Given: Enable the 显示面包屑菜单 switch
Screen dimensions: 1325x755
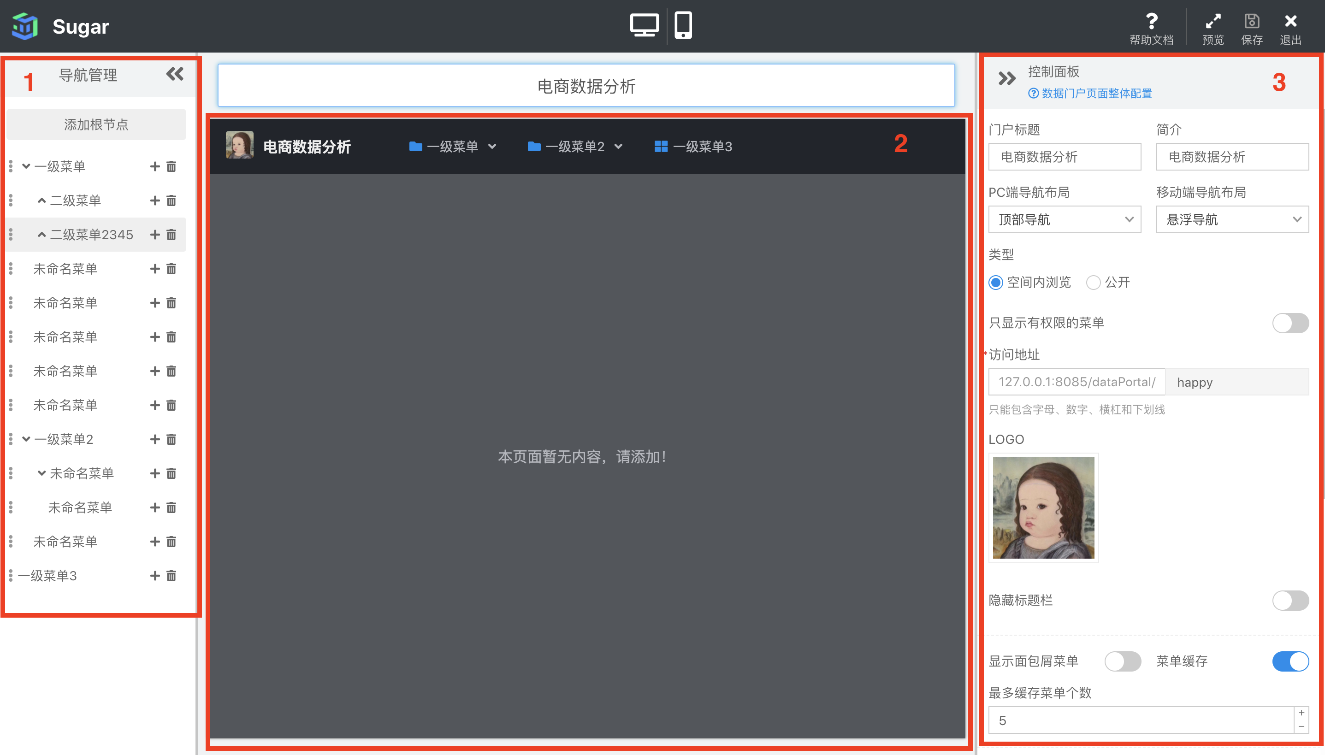Looking at the screenshot, I should (1122, 661).
